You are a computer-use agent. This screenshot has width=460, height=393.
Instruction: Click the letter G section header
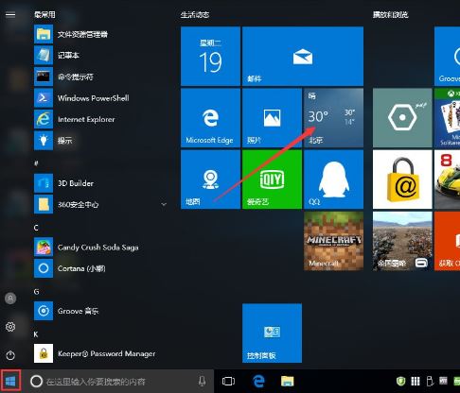tap(36, 292)
